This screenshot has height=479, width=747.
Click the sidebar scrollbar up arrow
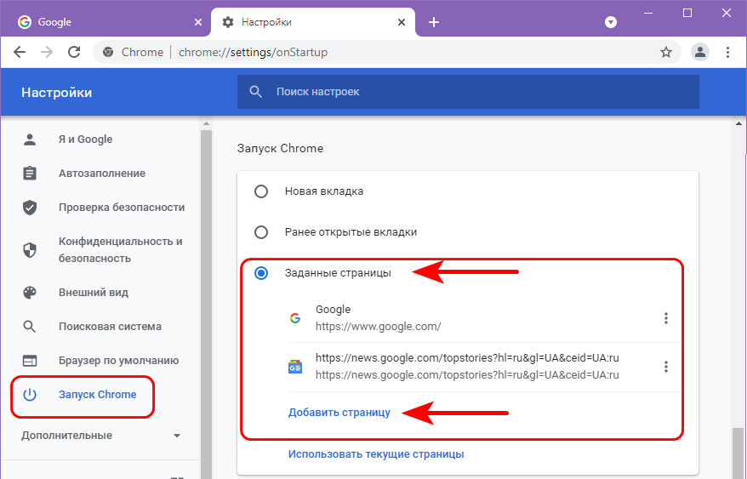click(x=206, y=124)
